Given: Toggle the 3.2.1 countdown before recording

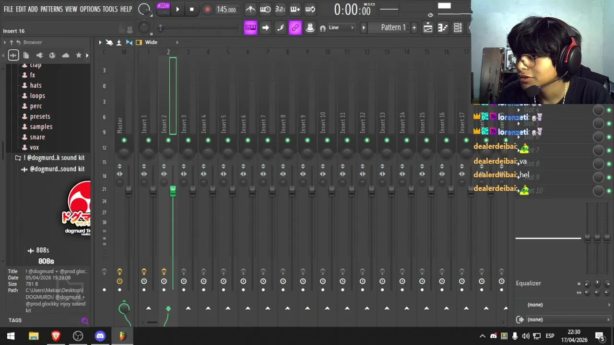Looking at the screenshot, I should [x=280, y=9].
